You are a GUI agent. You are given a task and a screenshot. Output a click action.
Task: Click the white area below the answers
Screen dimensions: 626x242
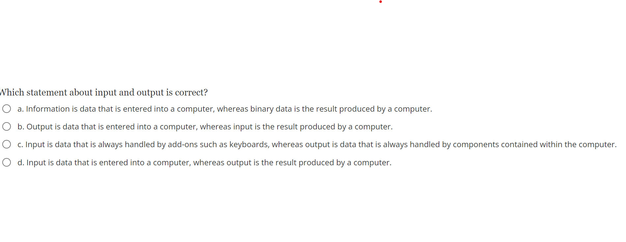[313, 204]
